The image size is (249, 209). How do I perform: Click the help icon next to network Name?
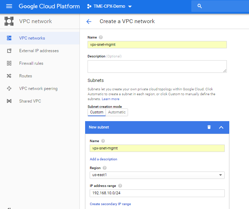click(x=101, y=37)
